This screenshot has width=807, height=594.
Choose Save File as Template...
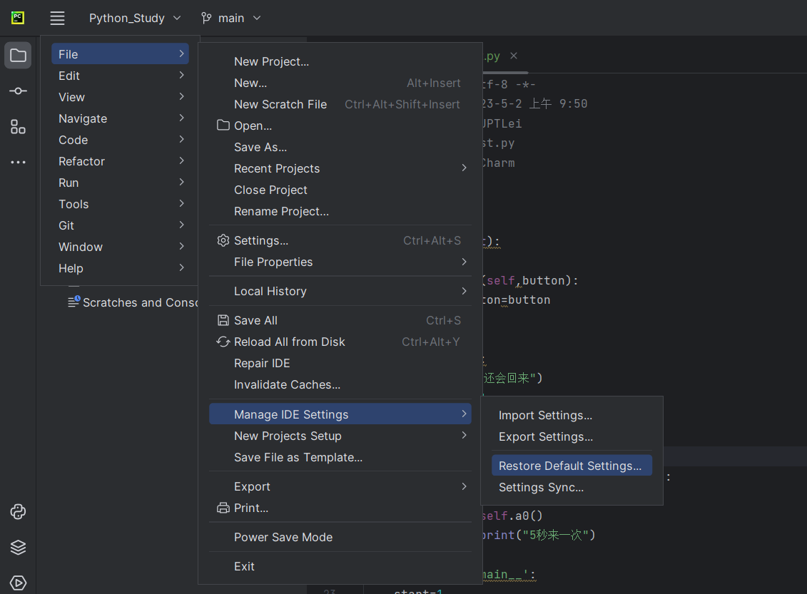click(x=340, y=457)
